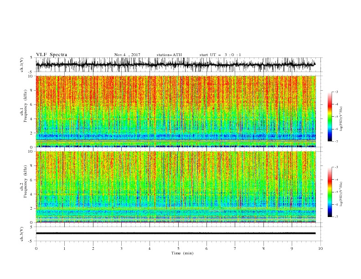Click the ch.1 colorbar 'log(PSD)(V²/Hz)' label
The width and height of the screenshot is (361, 279).
coord(341,119)
